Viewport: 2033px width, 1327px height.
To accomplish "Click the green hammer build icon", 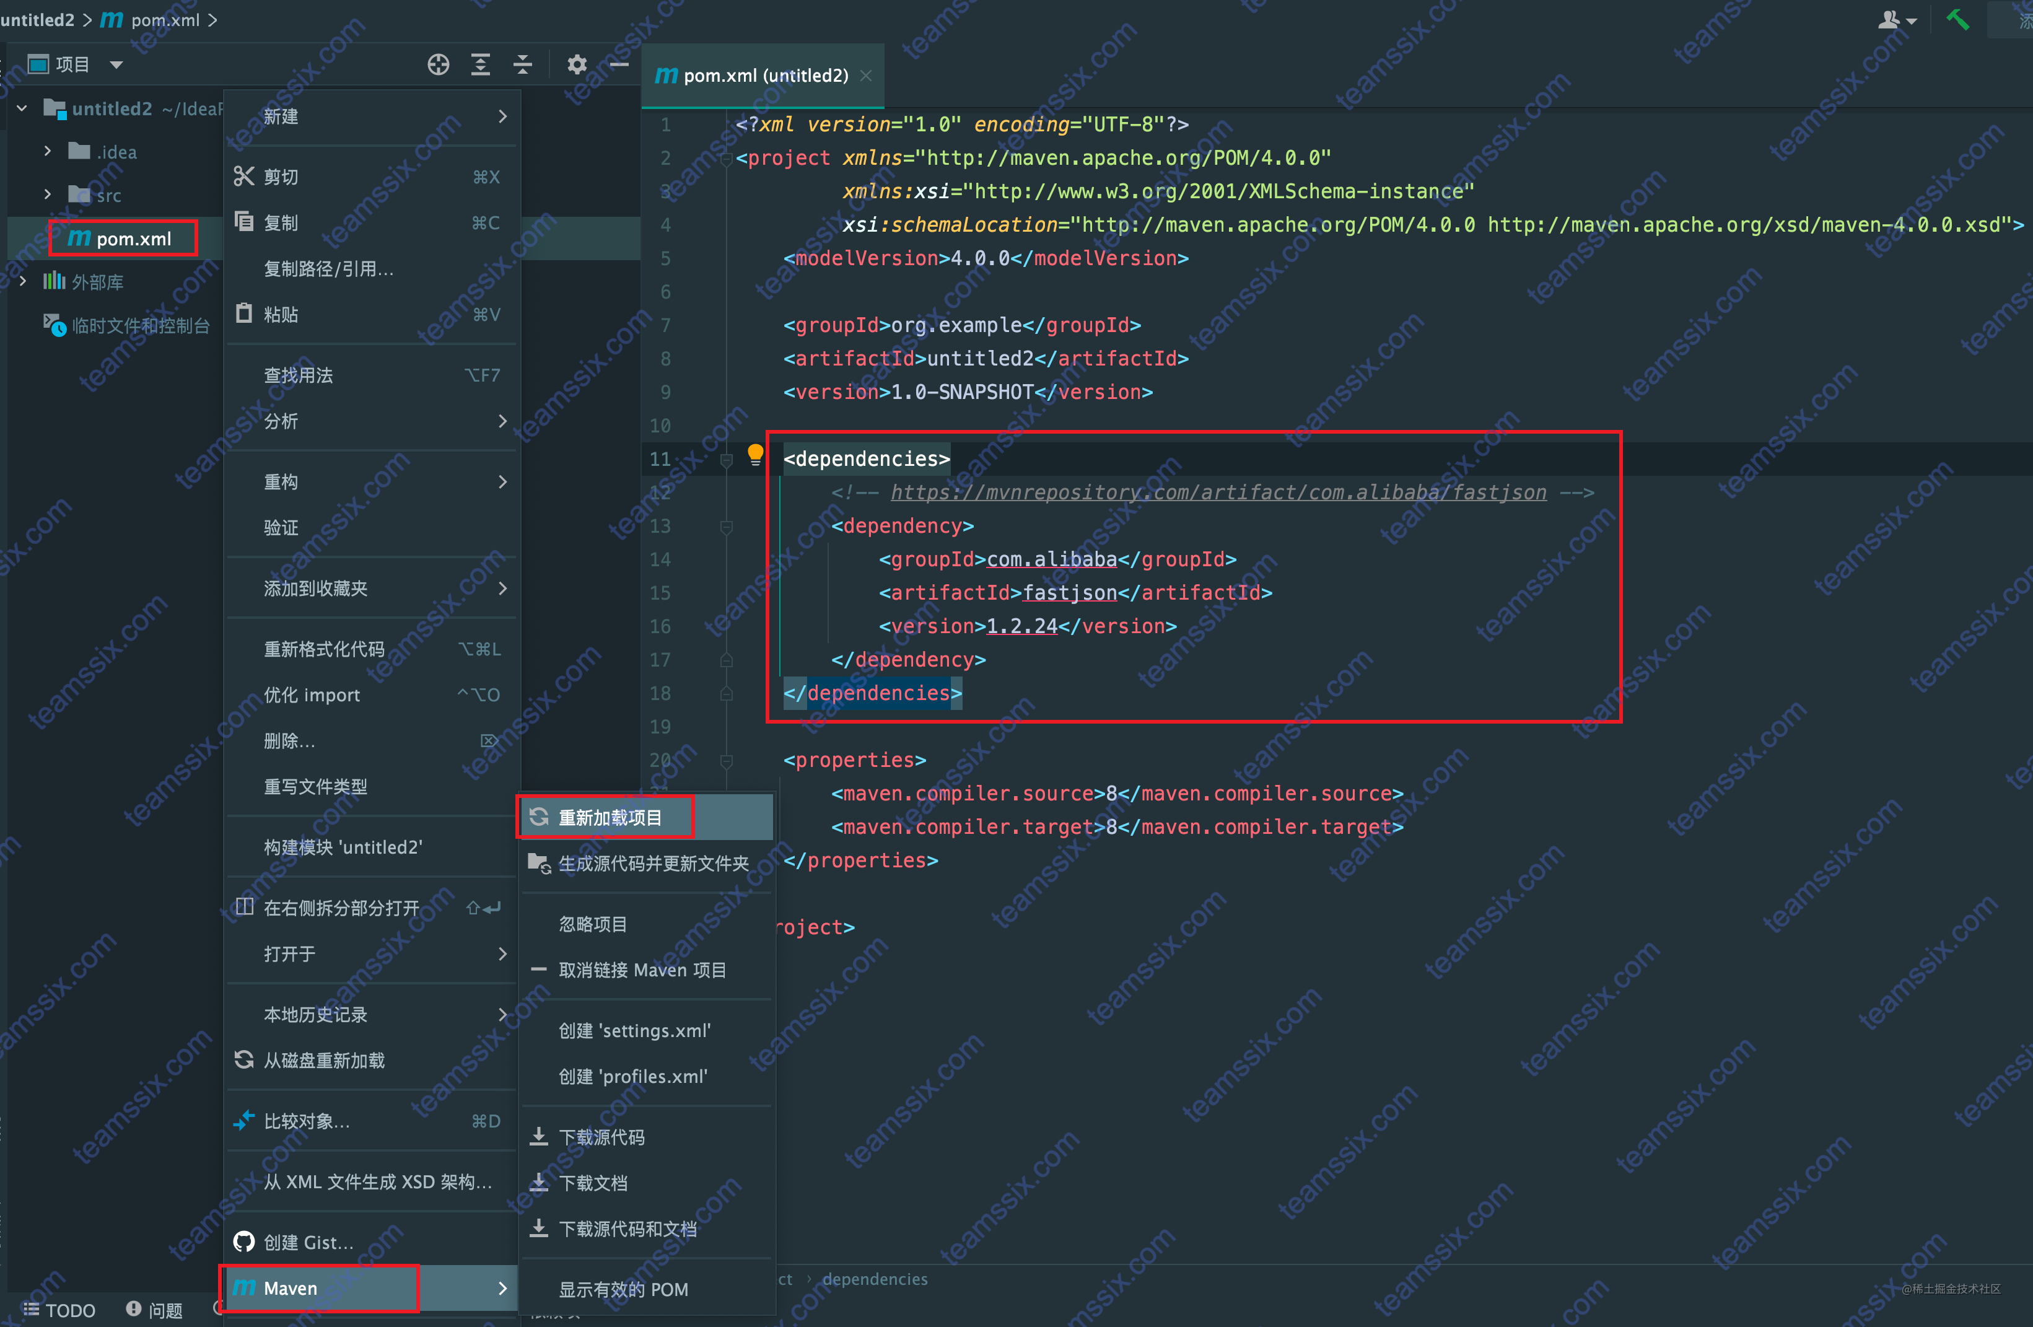I will pos(1957,19).
